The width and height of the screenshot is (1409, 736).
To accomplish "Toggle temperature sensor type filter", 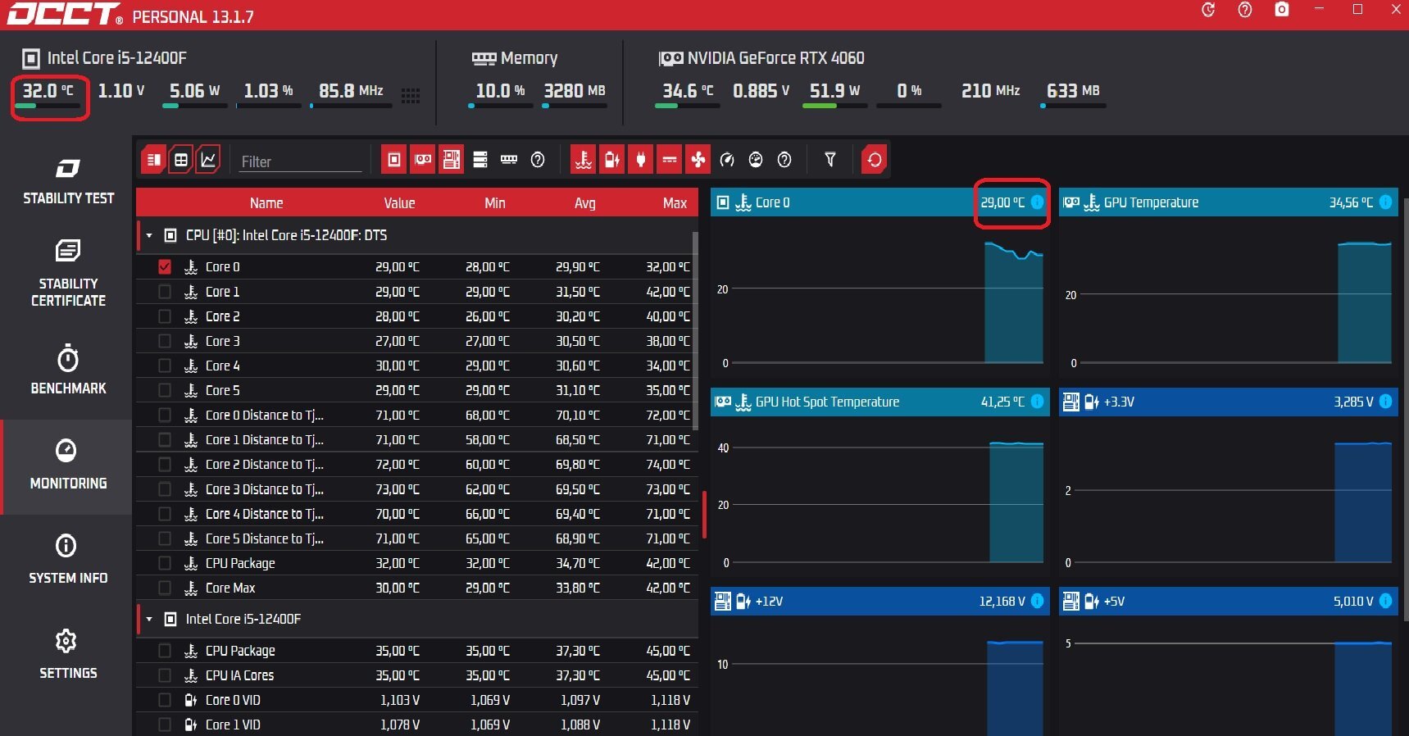I will tap(583, 160).
